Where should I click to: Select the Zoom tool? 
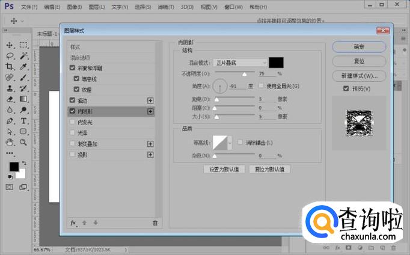tap(23, 143)
